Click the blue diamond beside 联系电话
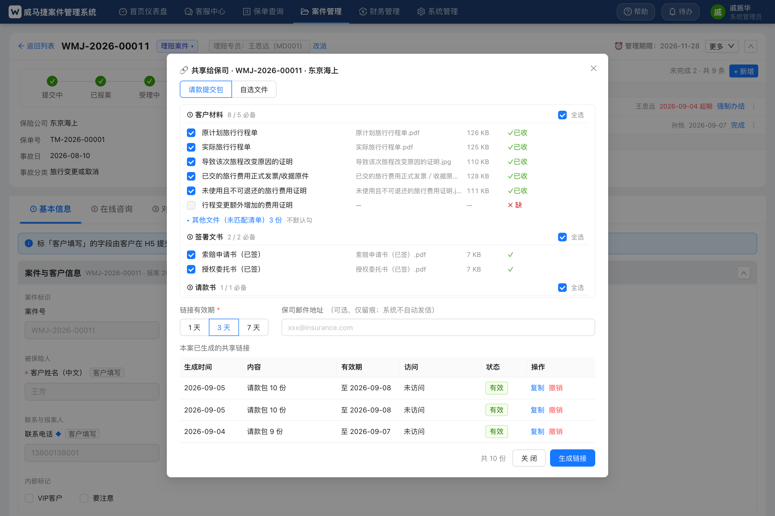Image resolution: width=775 pixels, height=516 pixels. pos(58,434)
